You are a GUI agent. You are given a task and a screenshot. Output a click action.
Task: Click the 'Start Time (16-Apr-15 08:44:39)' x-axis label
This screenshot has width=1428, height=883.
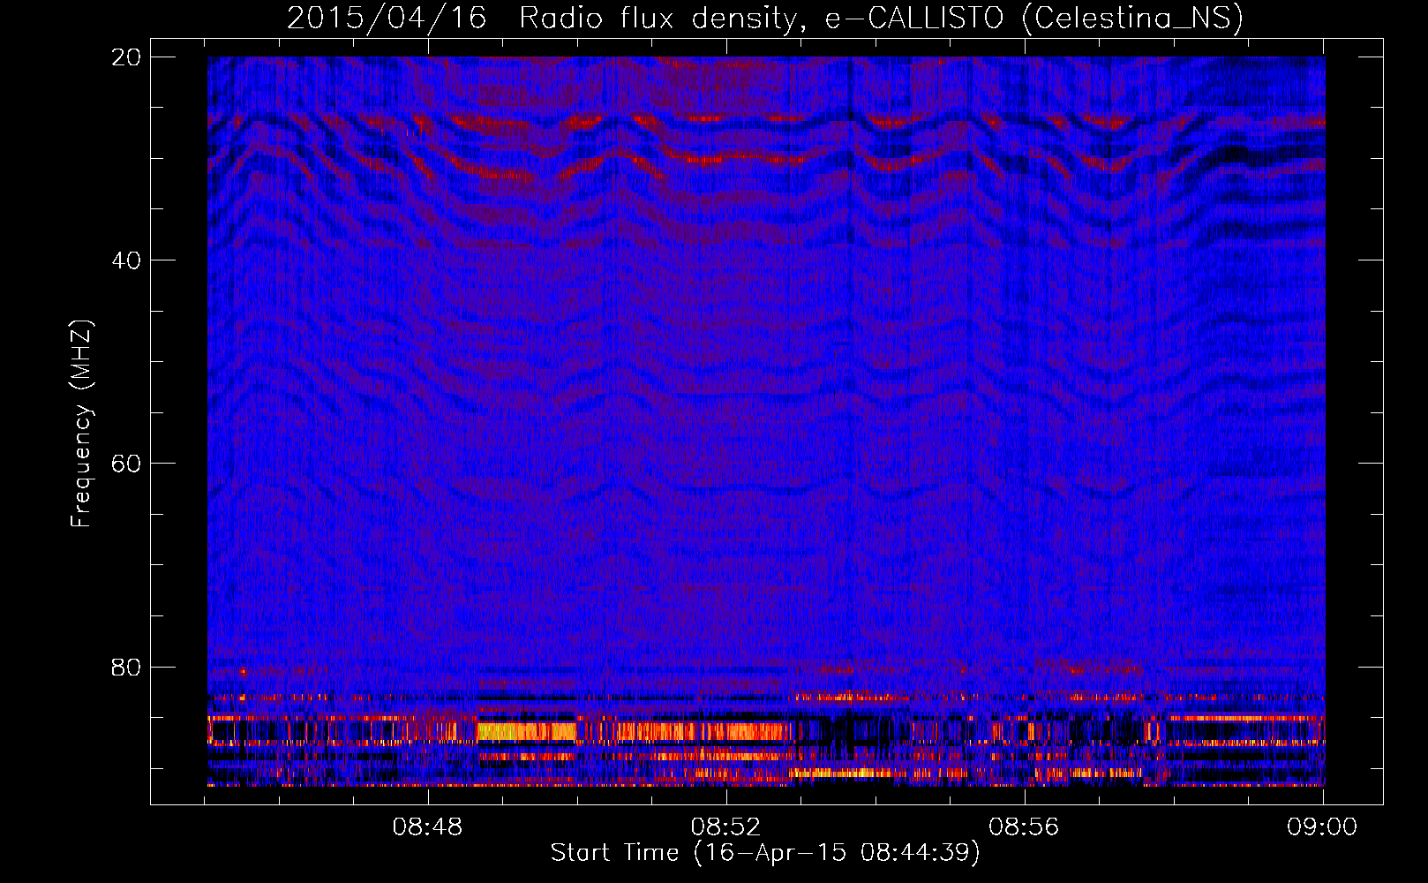765,853
